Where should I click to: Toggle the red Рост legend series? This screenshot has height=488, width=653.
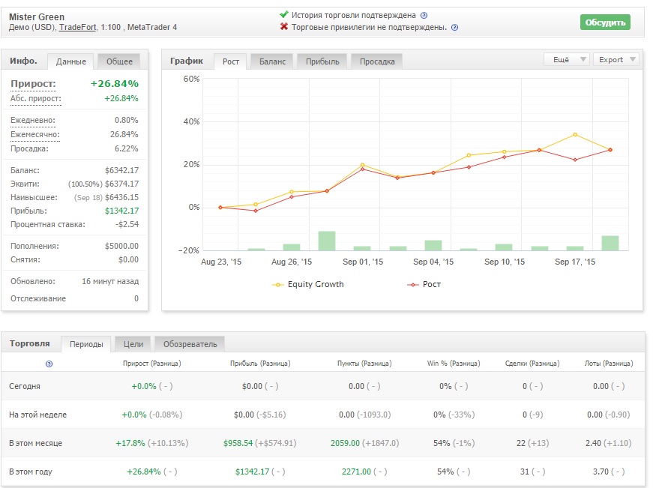pos(424,284)
